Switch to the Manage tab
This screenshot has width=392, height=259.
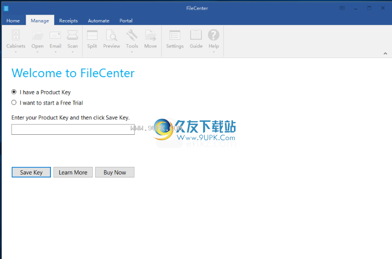[40, 21]
